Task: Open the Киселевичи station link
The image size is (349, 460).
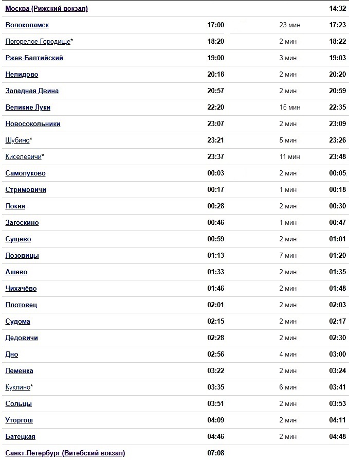Action: (x=23, y=157)
